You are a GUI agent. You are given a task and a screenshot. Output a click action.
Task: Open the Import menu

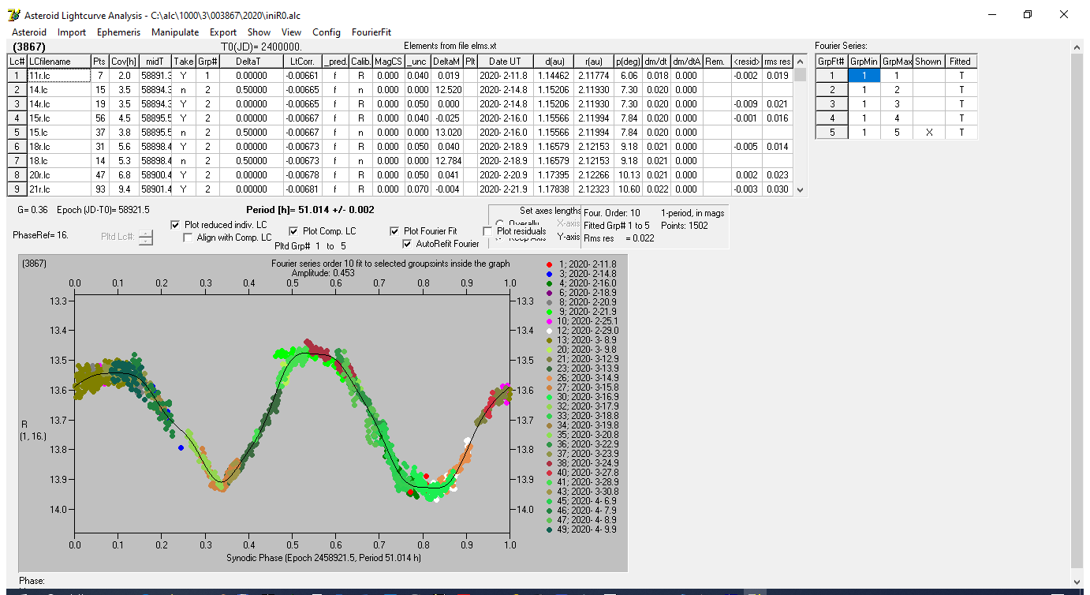point(72,32)
